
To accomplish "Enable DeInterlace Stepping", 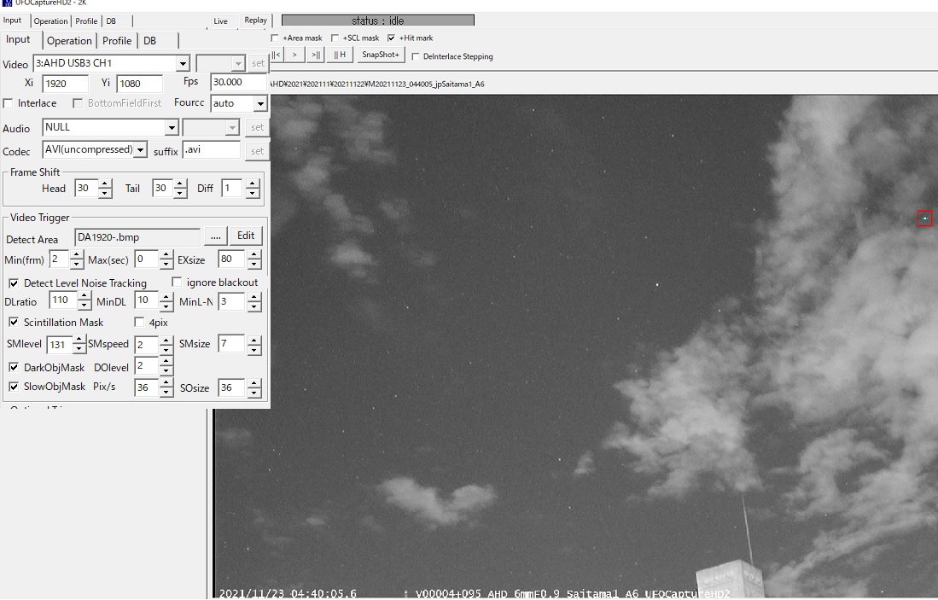I will (416, 57).
